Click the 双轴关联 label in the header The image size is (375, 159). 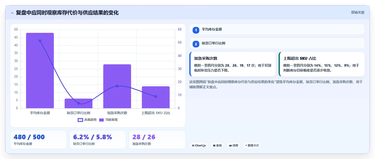pyautogui.click(x=358, y=13)
